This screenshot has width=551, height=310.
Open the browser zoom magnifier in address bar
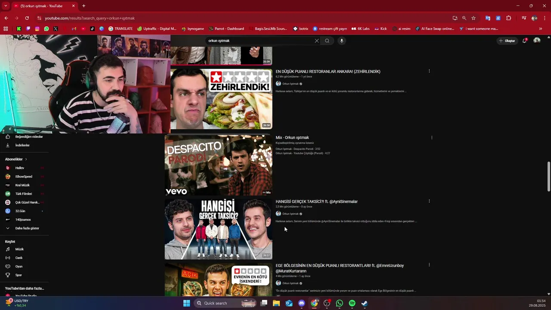464,18
